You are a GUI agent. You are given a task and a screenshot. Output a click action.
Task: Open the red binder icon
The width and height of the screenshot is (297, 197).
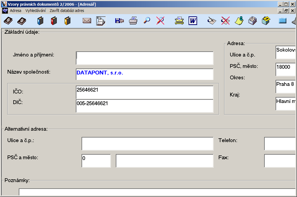coord(54,21)
